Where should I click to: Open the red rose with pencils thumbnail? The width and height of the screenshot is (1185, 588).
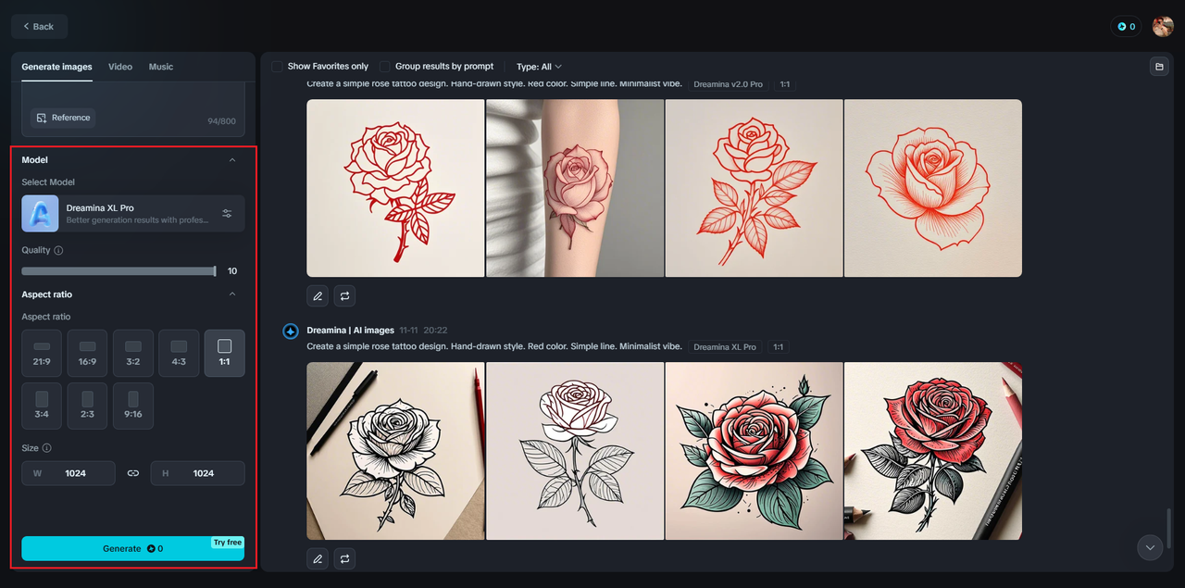point(933,451)
